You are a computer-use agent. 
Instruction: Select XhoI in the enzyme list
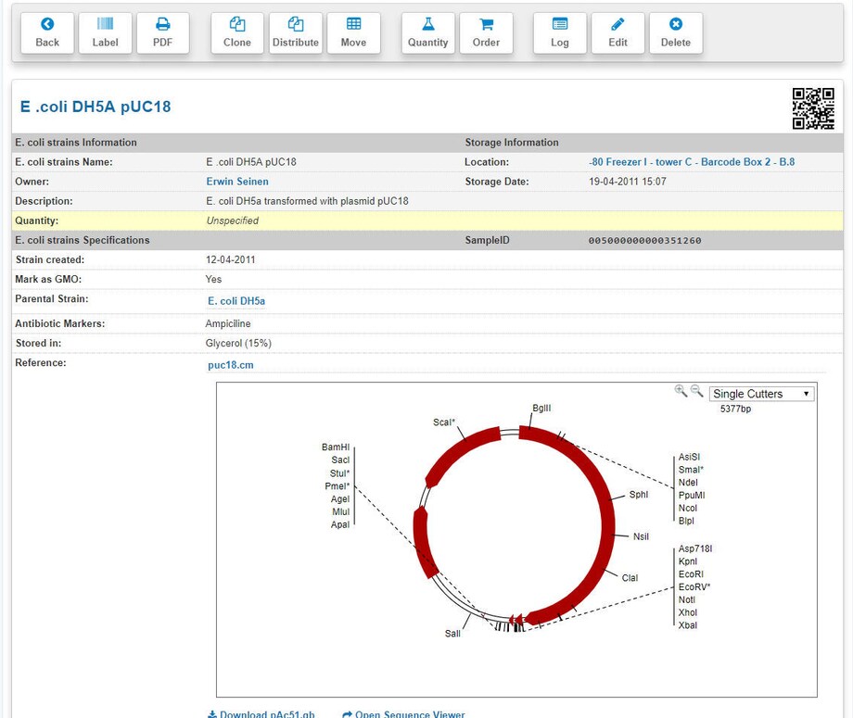click(688, 613)
